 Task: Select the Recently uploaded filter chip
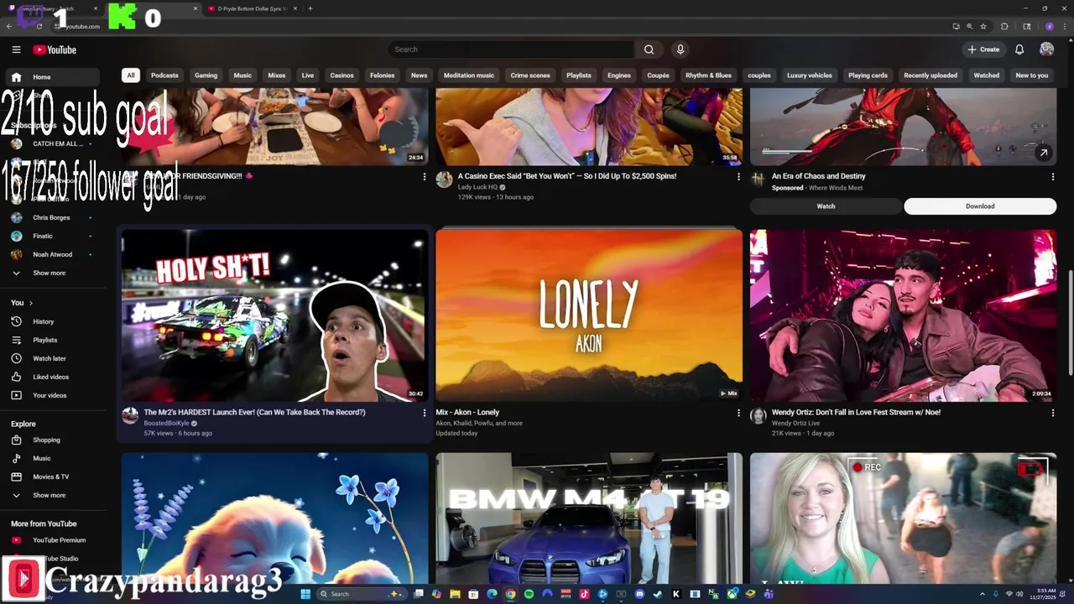[x=931, y=75]
